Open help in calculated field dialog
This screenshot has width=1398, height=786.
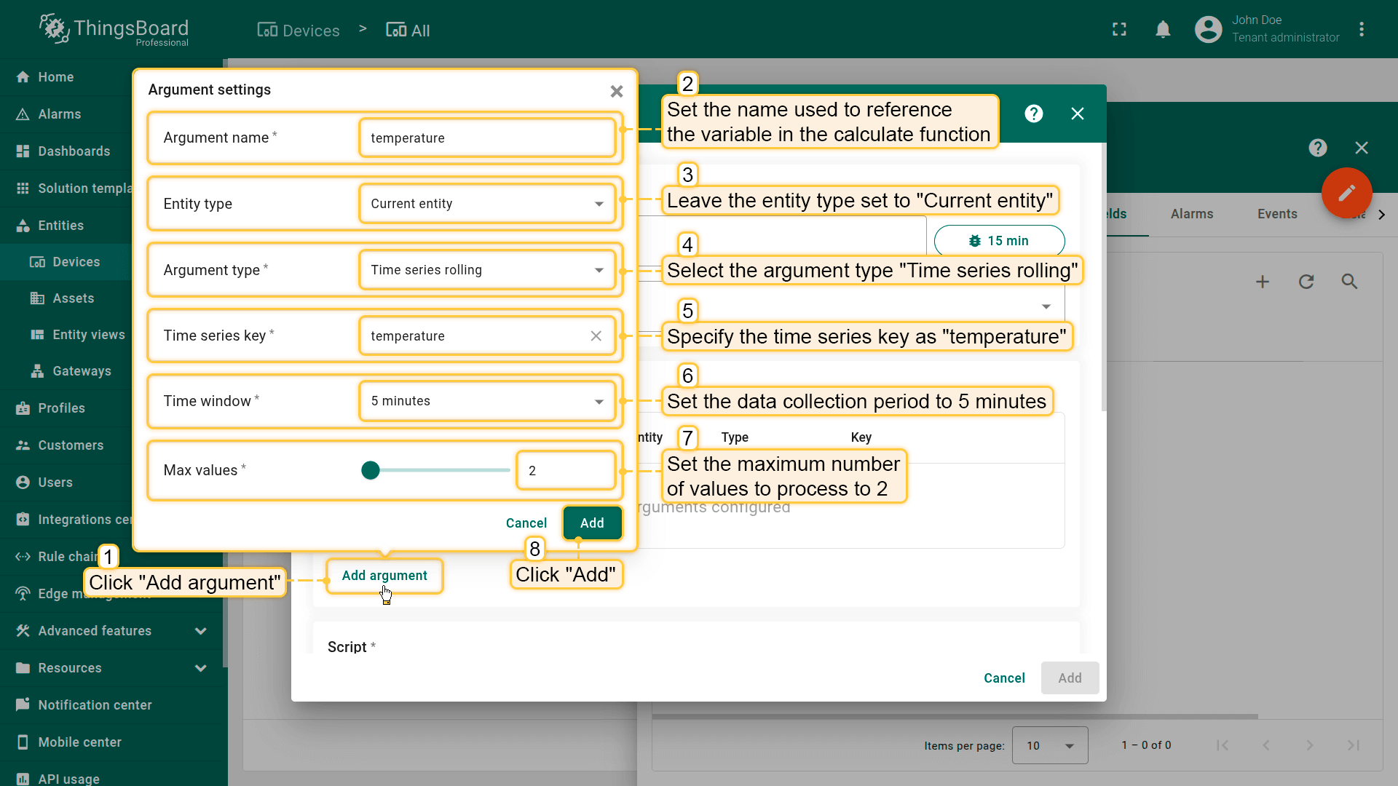[x=1033, y=114]
